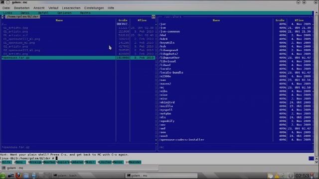The image size is (319, 179).
Task: Open mc's Rechts panel menu
Action: click(x=85, y=13)
